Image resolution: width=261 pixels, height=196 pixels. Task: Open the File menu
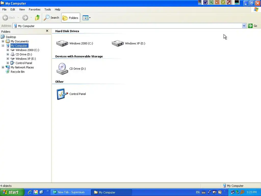5,9
